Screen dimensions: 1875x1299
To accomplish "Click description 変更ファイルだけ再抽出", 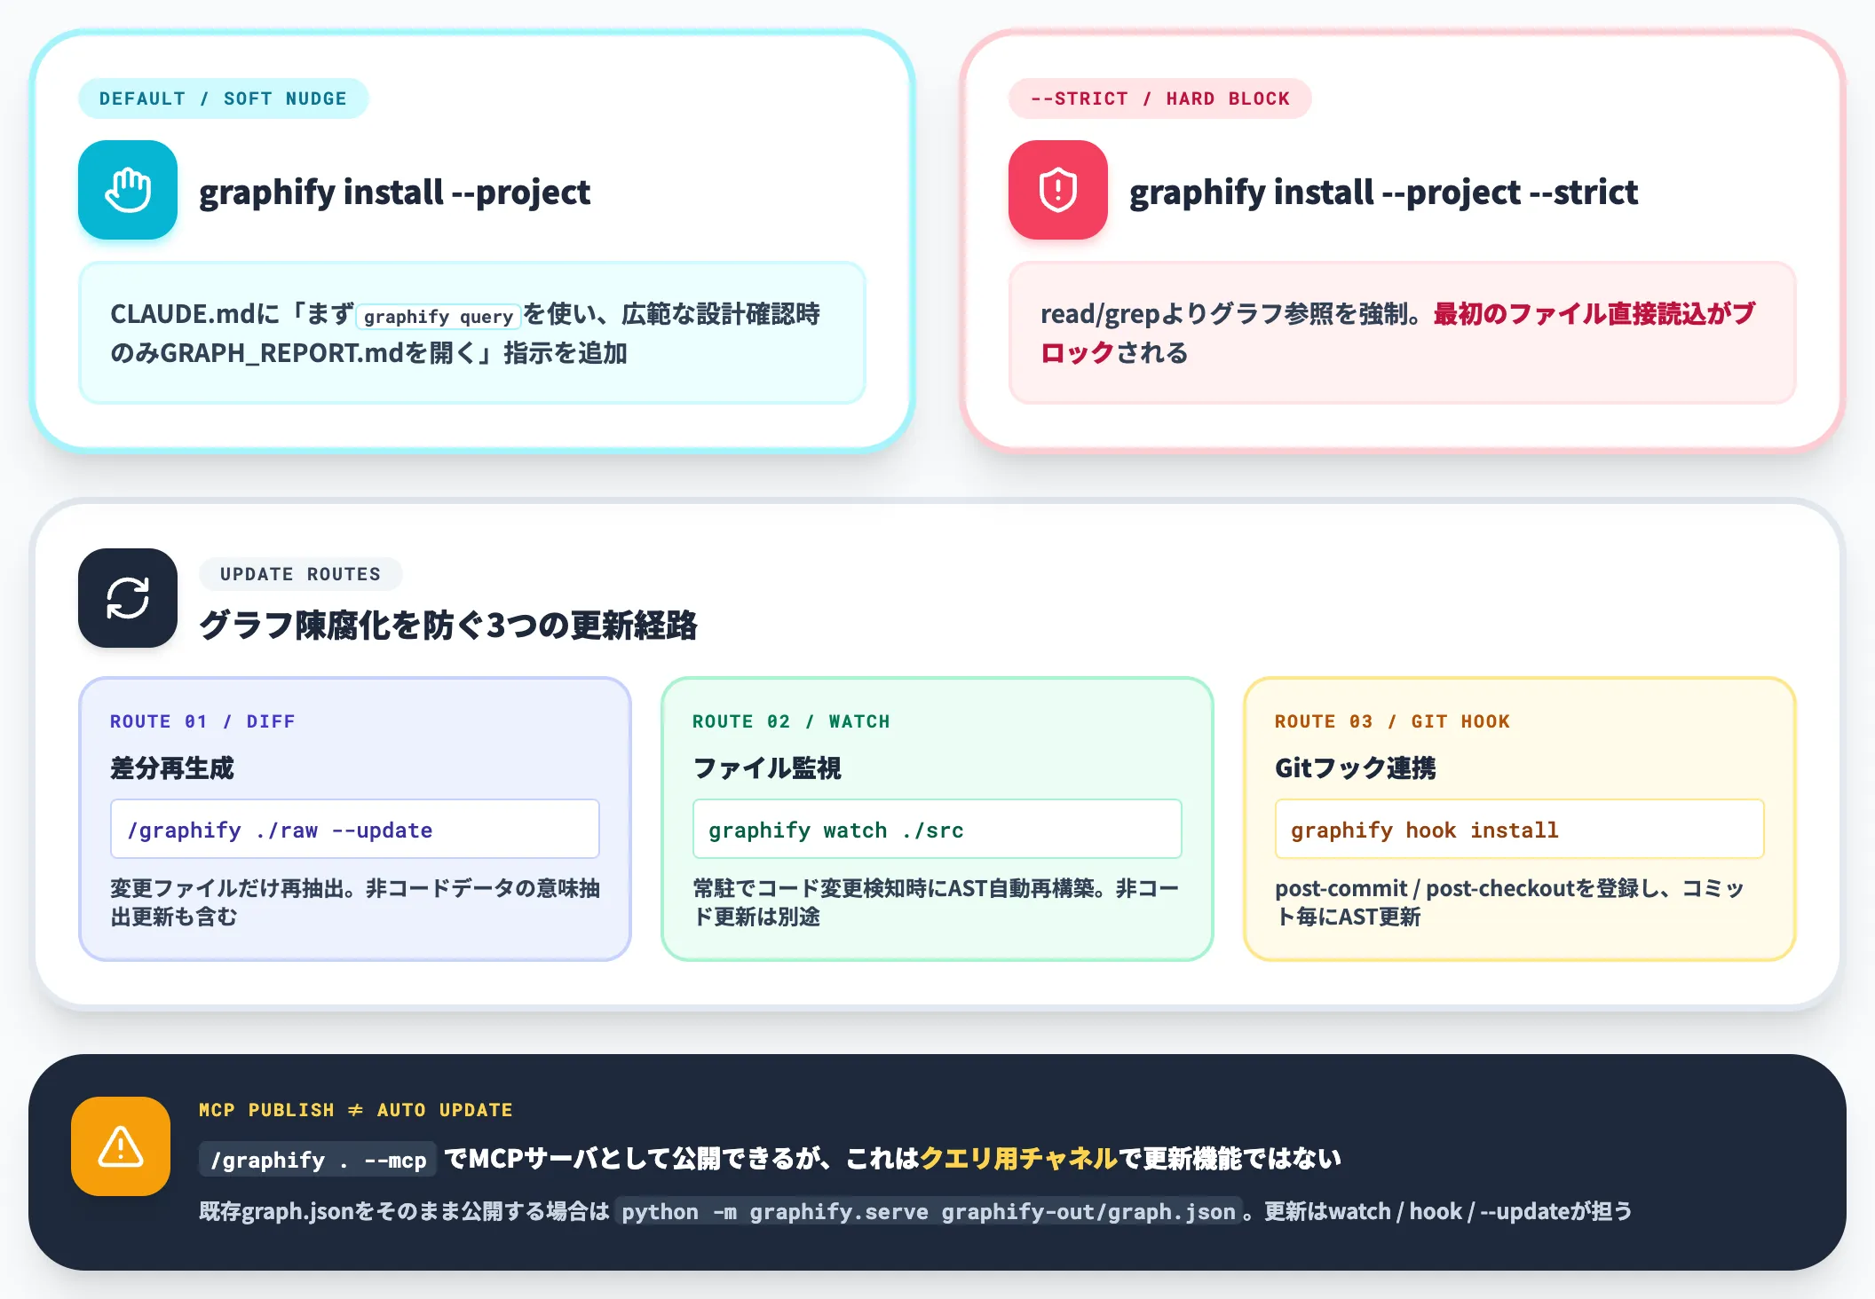I will [x=355, y=901].
